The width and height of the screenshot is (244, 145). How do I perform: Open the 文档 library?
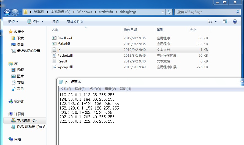point(18,82)
